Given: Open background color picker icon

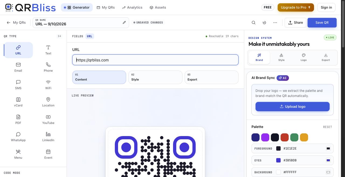Looking at the screenshot, I should [328, 172].
